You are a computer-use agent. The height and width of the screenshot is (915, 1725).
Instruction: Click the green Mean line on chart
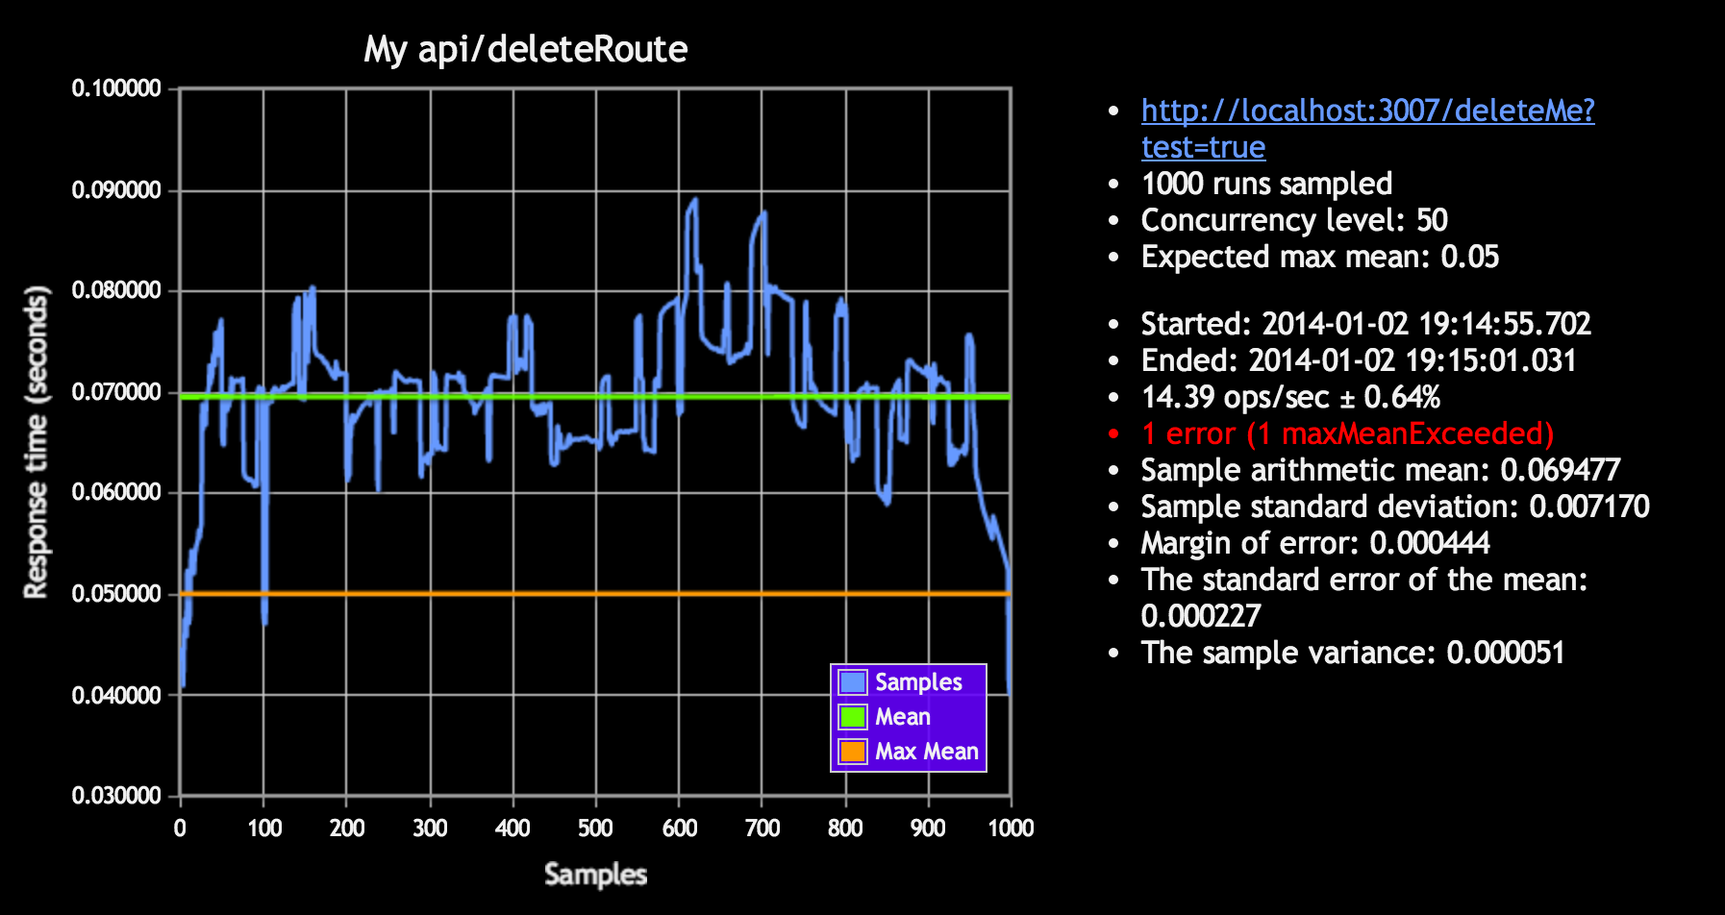coord(595,396)
